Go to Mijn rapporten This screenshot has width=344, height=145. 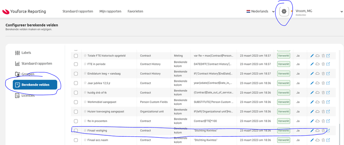tap(110, 11)
